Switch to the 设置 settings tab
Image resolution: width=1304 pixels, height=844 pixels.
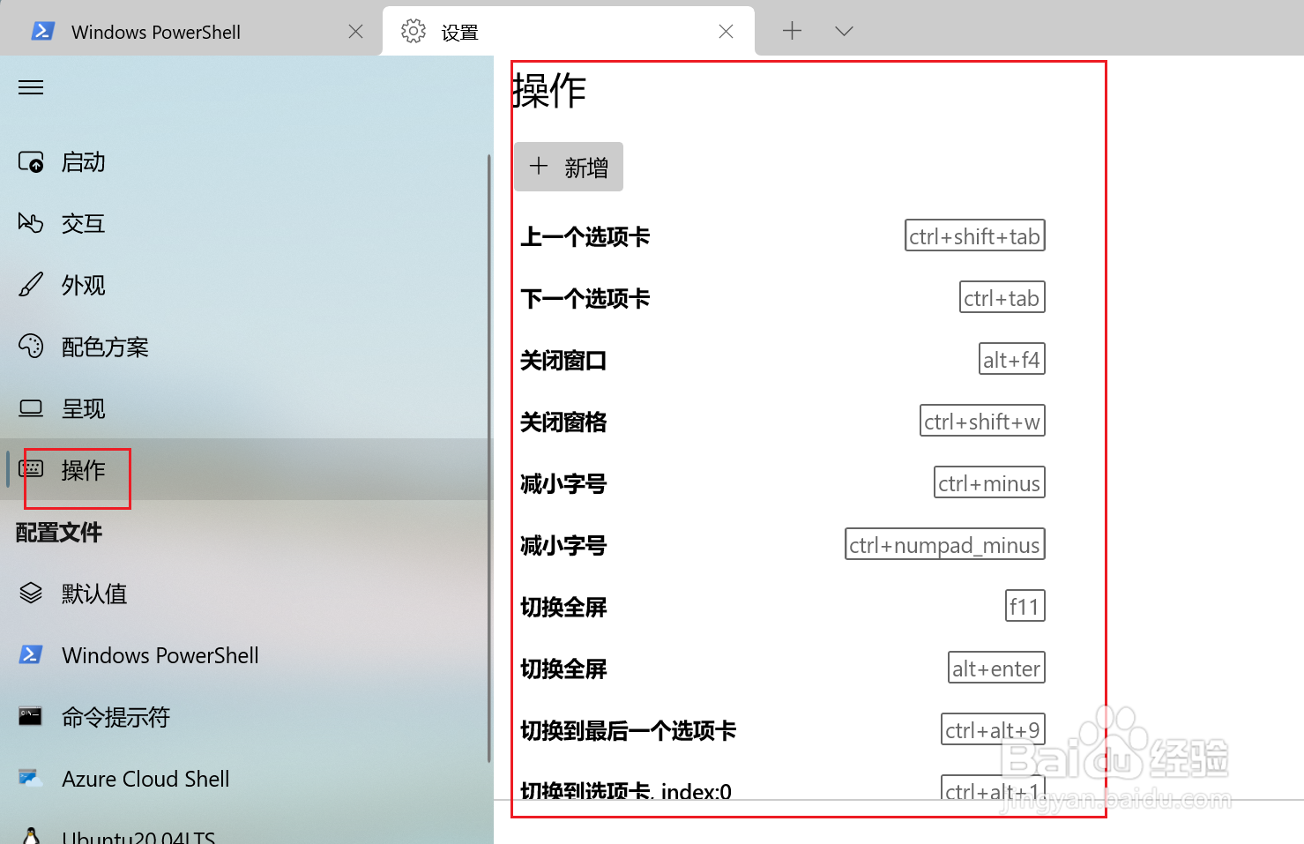[458, 31]
